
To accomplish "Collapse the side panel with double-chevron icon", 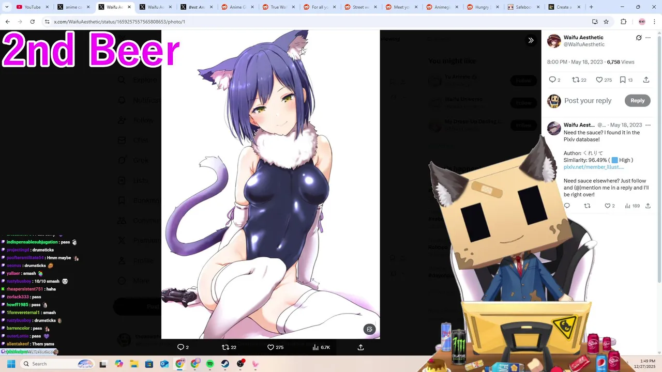I will pos(531,40).
